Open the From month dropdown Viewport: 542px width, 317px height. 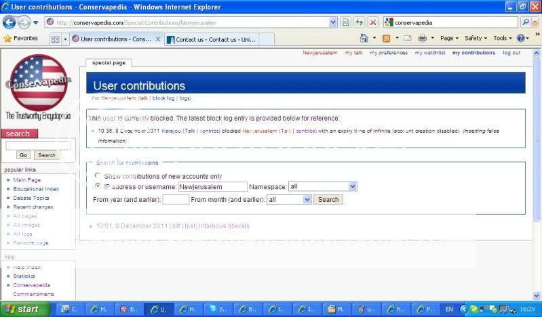[x=289, y=200]
